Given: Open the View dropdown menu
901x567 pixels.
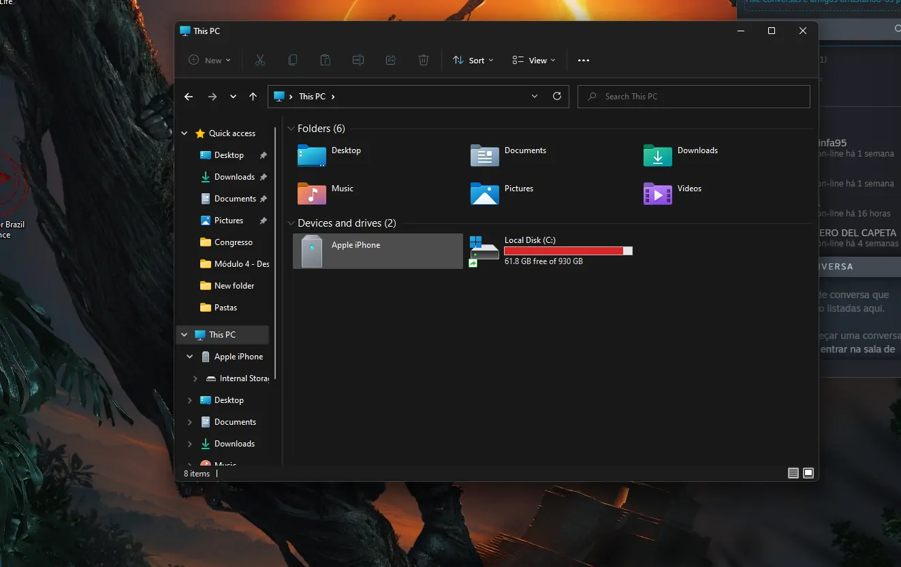Looking at the screenshot, I should (534, 60).
